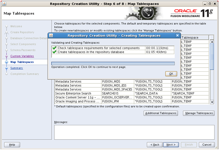The height and width of the screenshot is (150, 219).
Task: Click the Help button
Action: pos(12,145)
